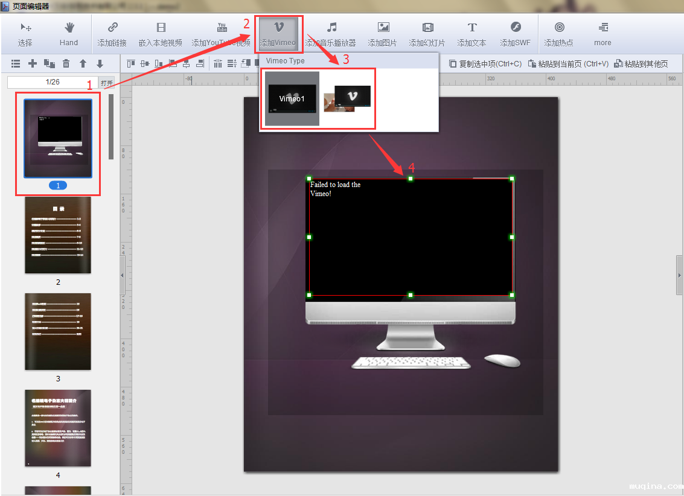Choose the 添加幻灯片 slideshow tool
The height and width of the screenshot is (496, 684).
pyautogui.click(x=427, y=34)
